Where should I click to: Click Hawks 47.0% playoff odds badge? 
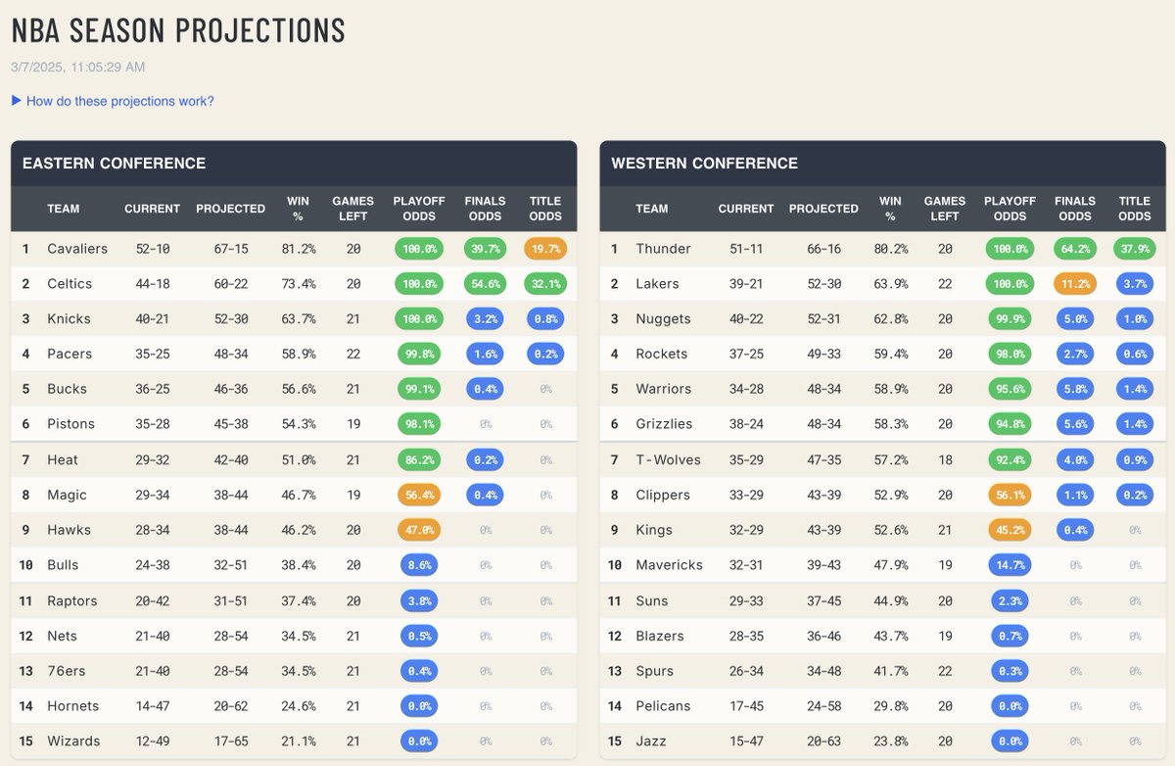[x=419, y=530]
